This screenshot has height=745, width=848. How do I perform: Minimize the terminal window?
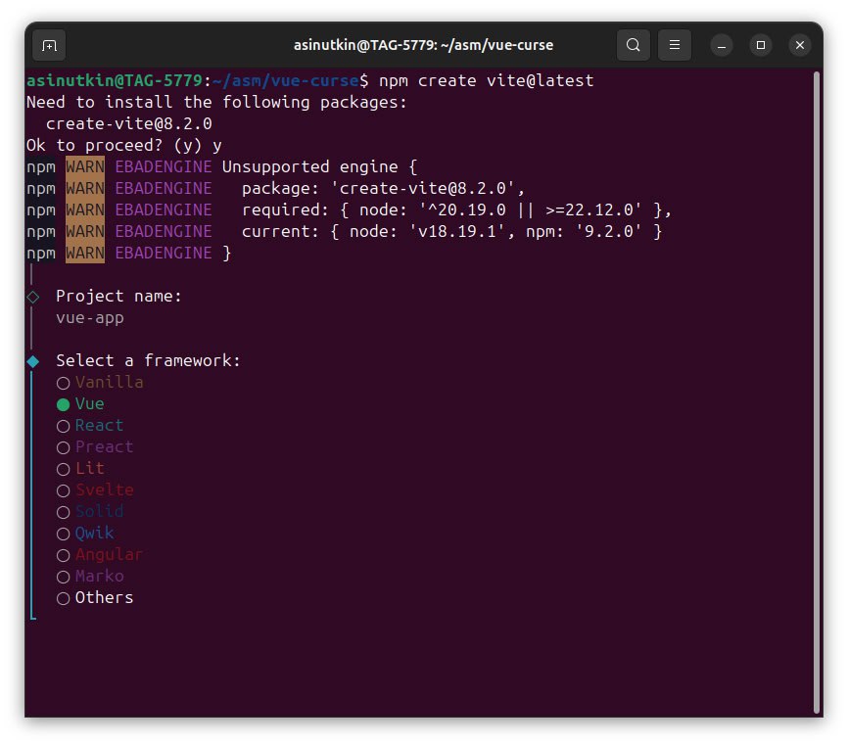click(x=721, y=45)
